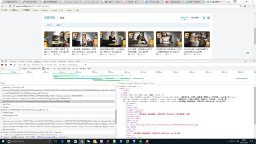Open the Elements tab in DevTools
The height and width of the screenshot is (144, 256).
[x=13, y=61]
